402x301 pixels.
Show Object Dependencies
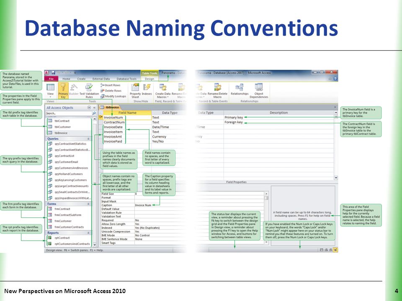259,91
